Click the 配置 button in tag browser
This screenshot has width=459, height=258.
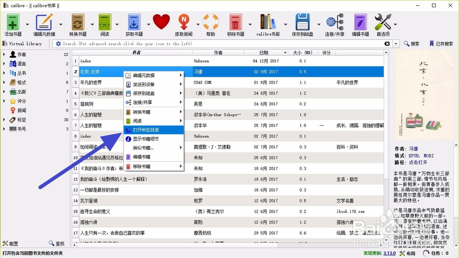(x=11, y=243)
